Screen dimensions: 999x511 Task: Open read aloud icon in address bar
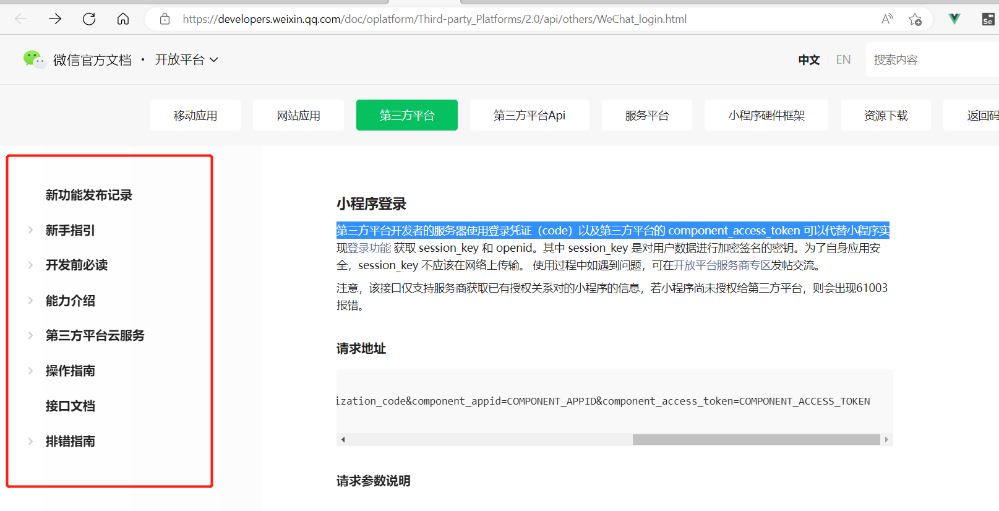tap(887, 19)
